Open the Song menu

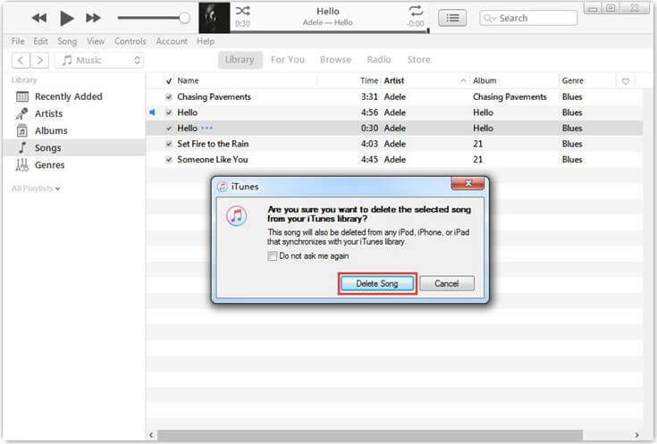pyautogui.click(x=67, y=41)
